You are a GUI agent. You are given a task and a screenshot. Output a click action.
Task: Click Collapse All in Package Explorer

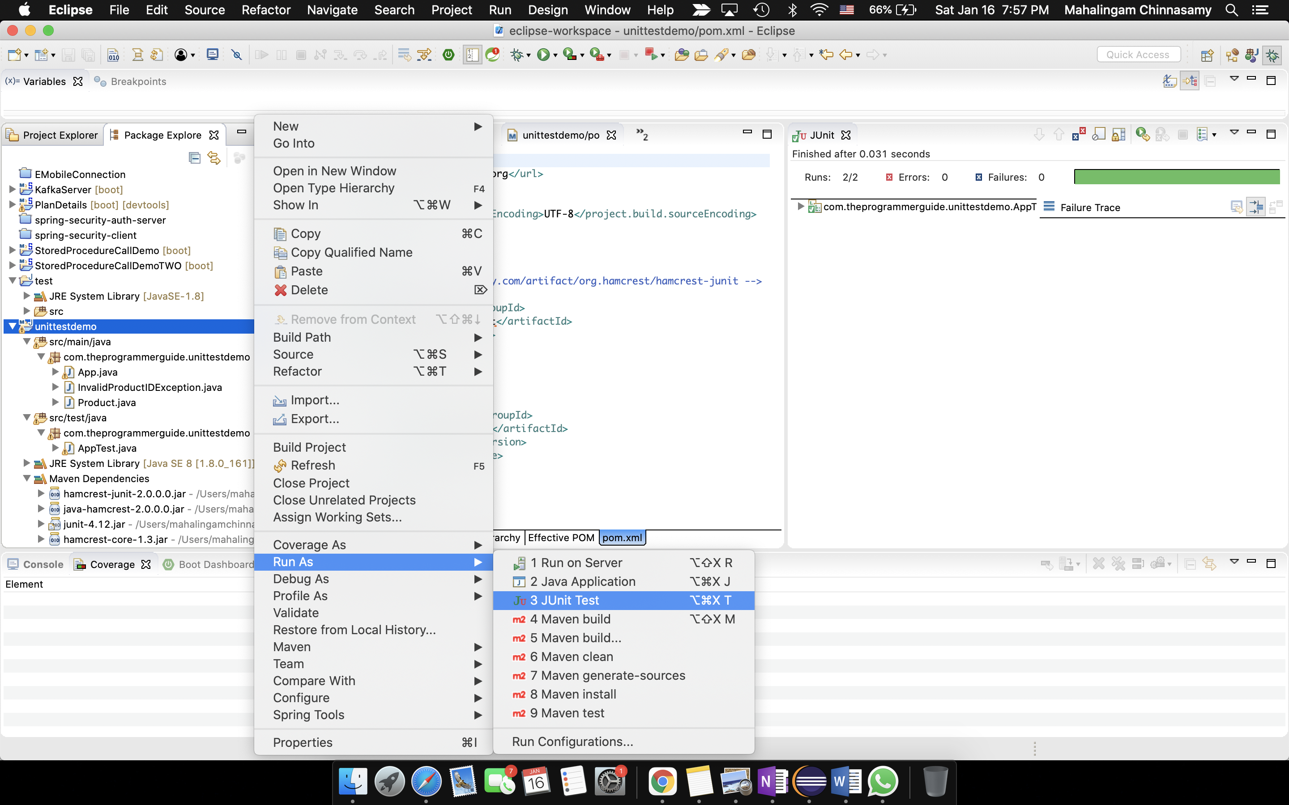pyautogui.click(x=194, y=158)
